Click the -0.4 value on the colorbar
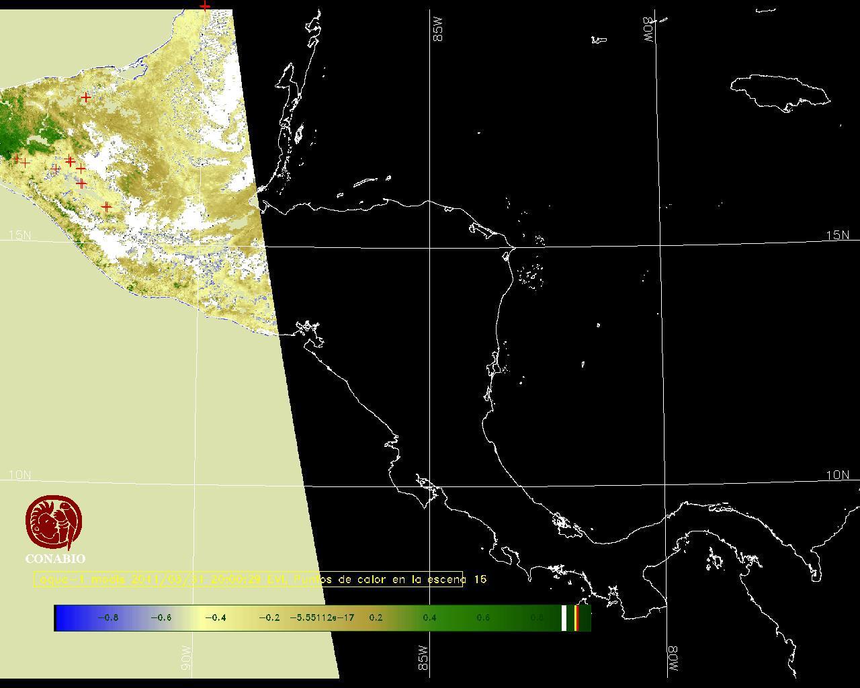Viewport: 860px width, 688px height. tap(215, 617)
